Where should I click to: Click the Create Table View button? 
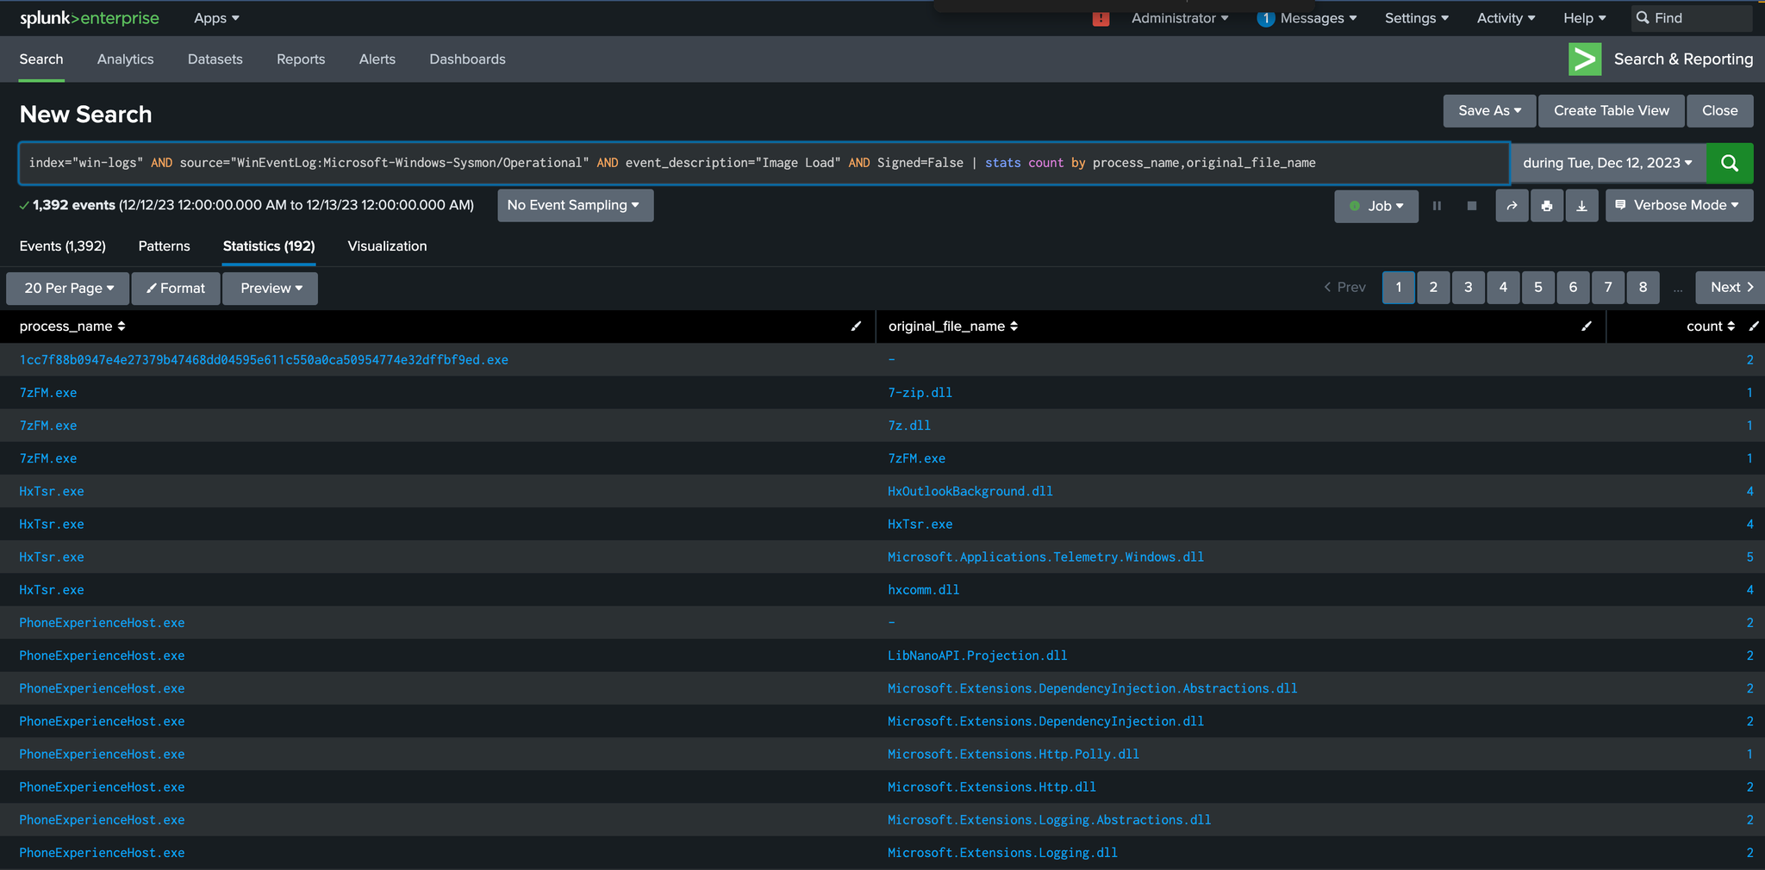[x=1611, y=110]
